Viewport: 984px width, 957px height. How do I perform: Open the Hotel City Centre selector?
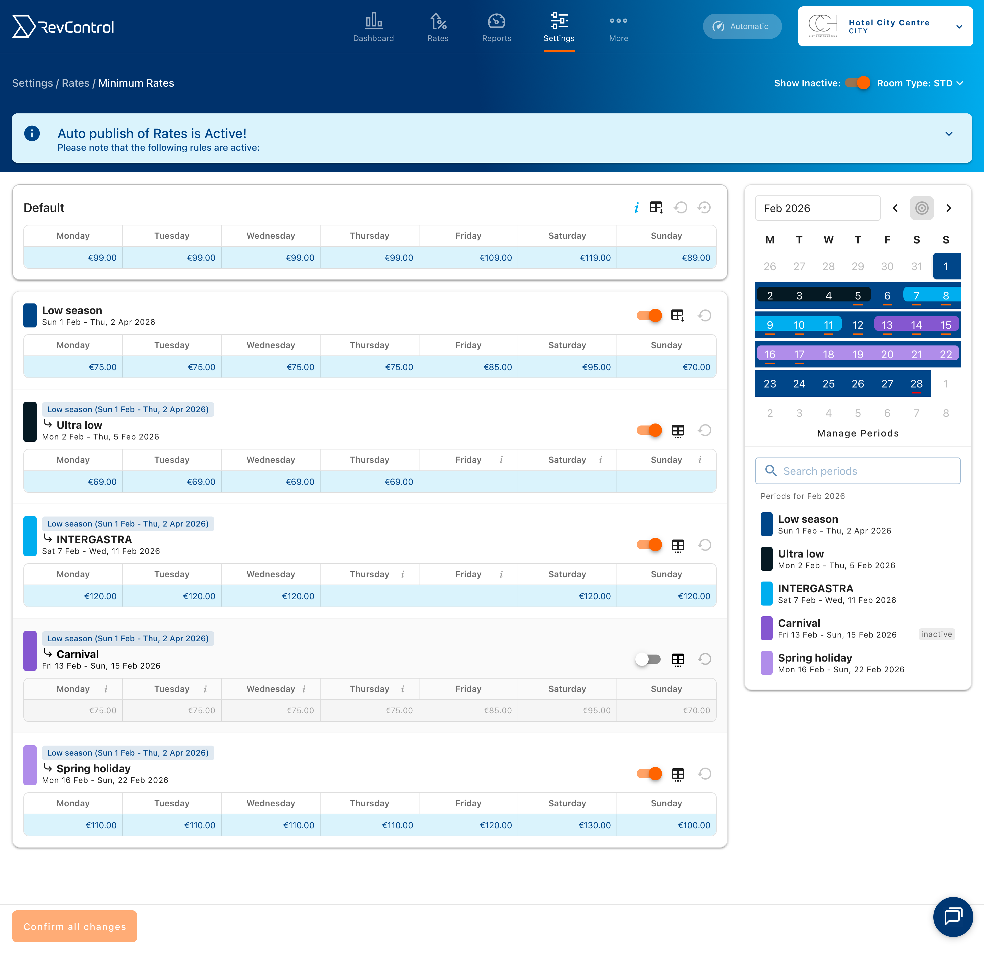(x=885, y=27)
